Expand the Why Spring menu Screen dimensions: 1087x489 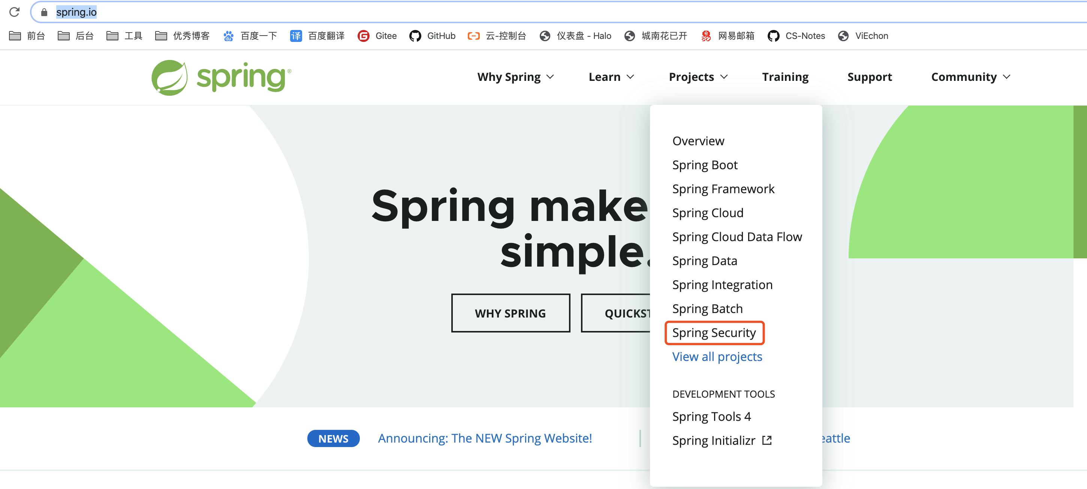515,77
